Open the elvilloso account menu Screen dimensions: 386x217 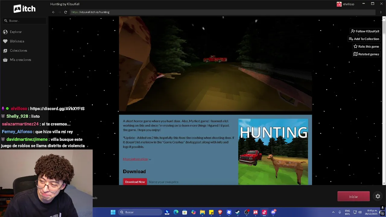[x=345, y=4]
